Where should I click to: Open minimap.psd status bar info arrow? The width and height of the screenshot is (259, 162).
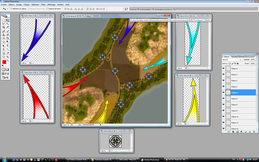click(x=100, y=125)
